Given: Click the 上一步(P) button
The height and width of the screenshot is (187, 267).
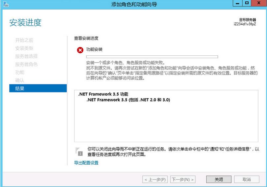Looking at the screenshot, I should pos(155,179).
